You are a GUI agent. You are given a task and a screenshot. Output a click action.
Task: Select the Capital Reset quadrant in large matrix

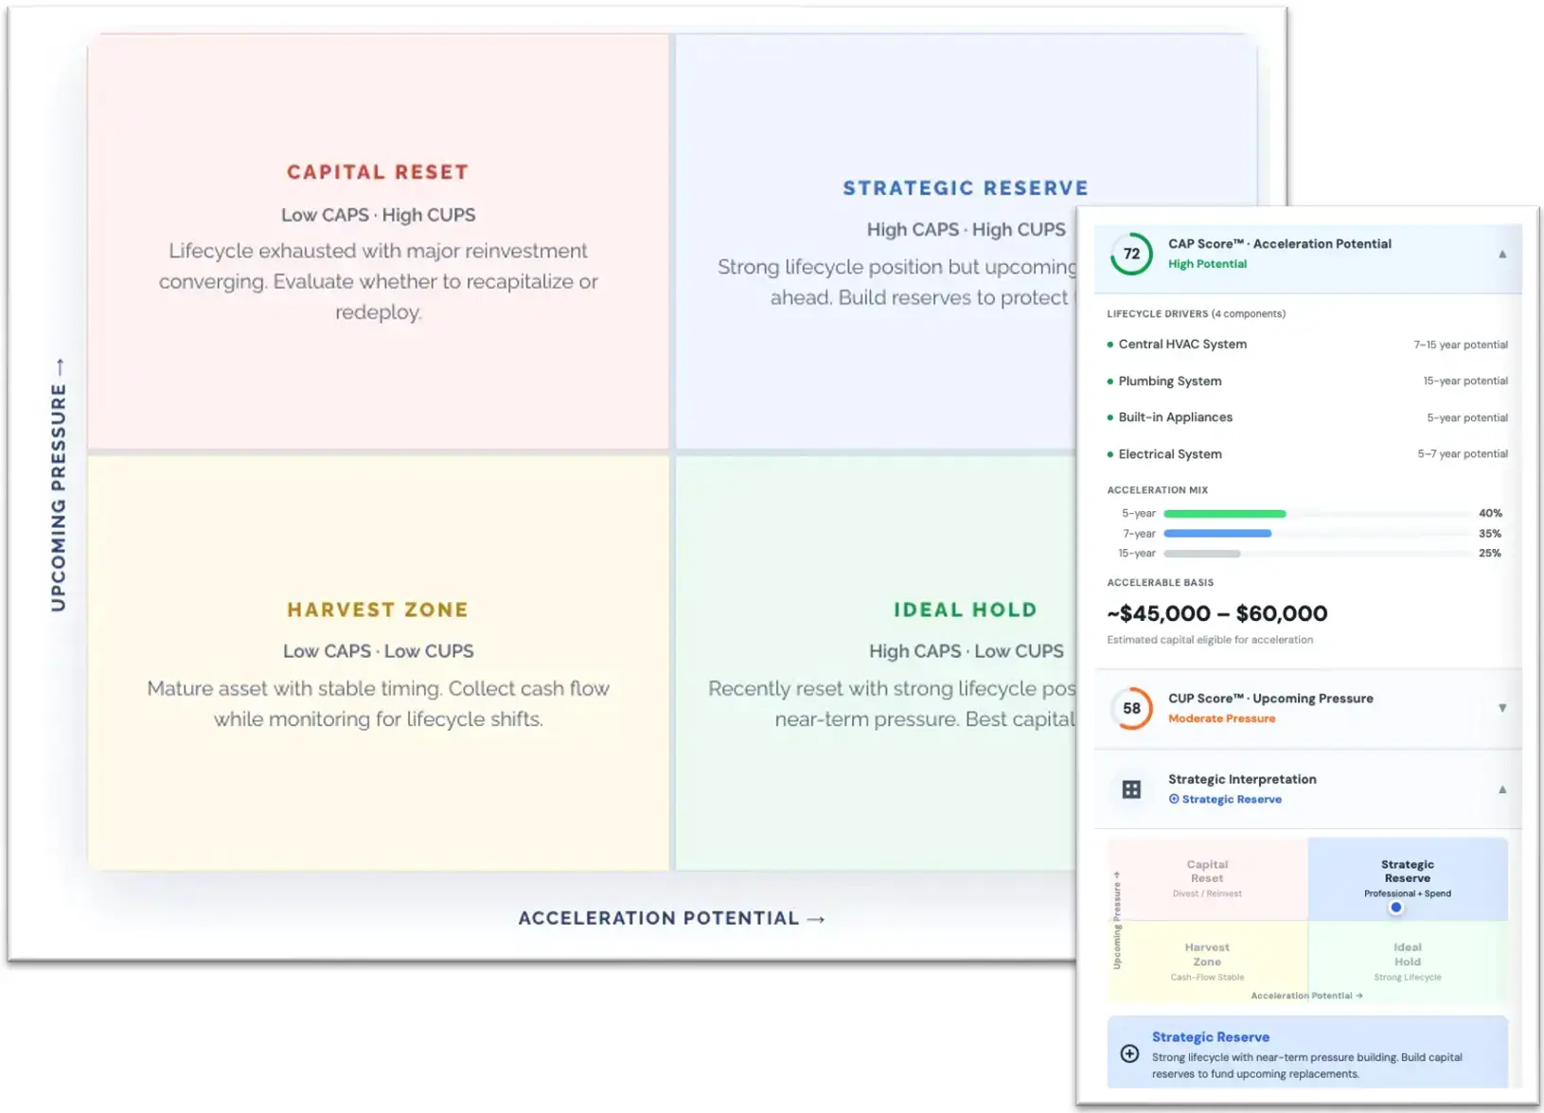click(x=378, y=241)
